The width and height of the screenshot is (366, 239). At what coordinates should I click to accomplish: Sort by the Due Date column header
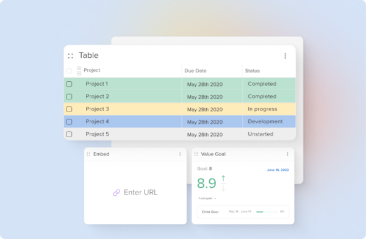(195, 71)
